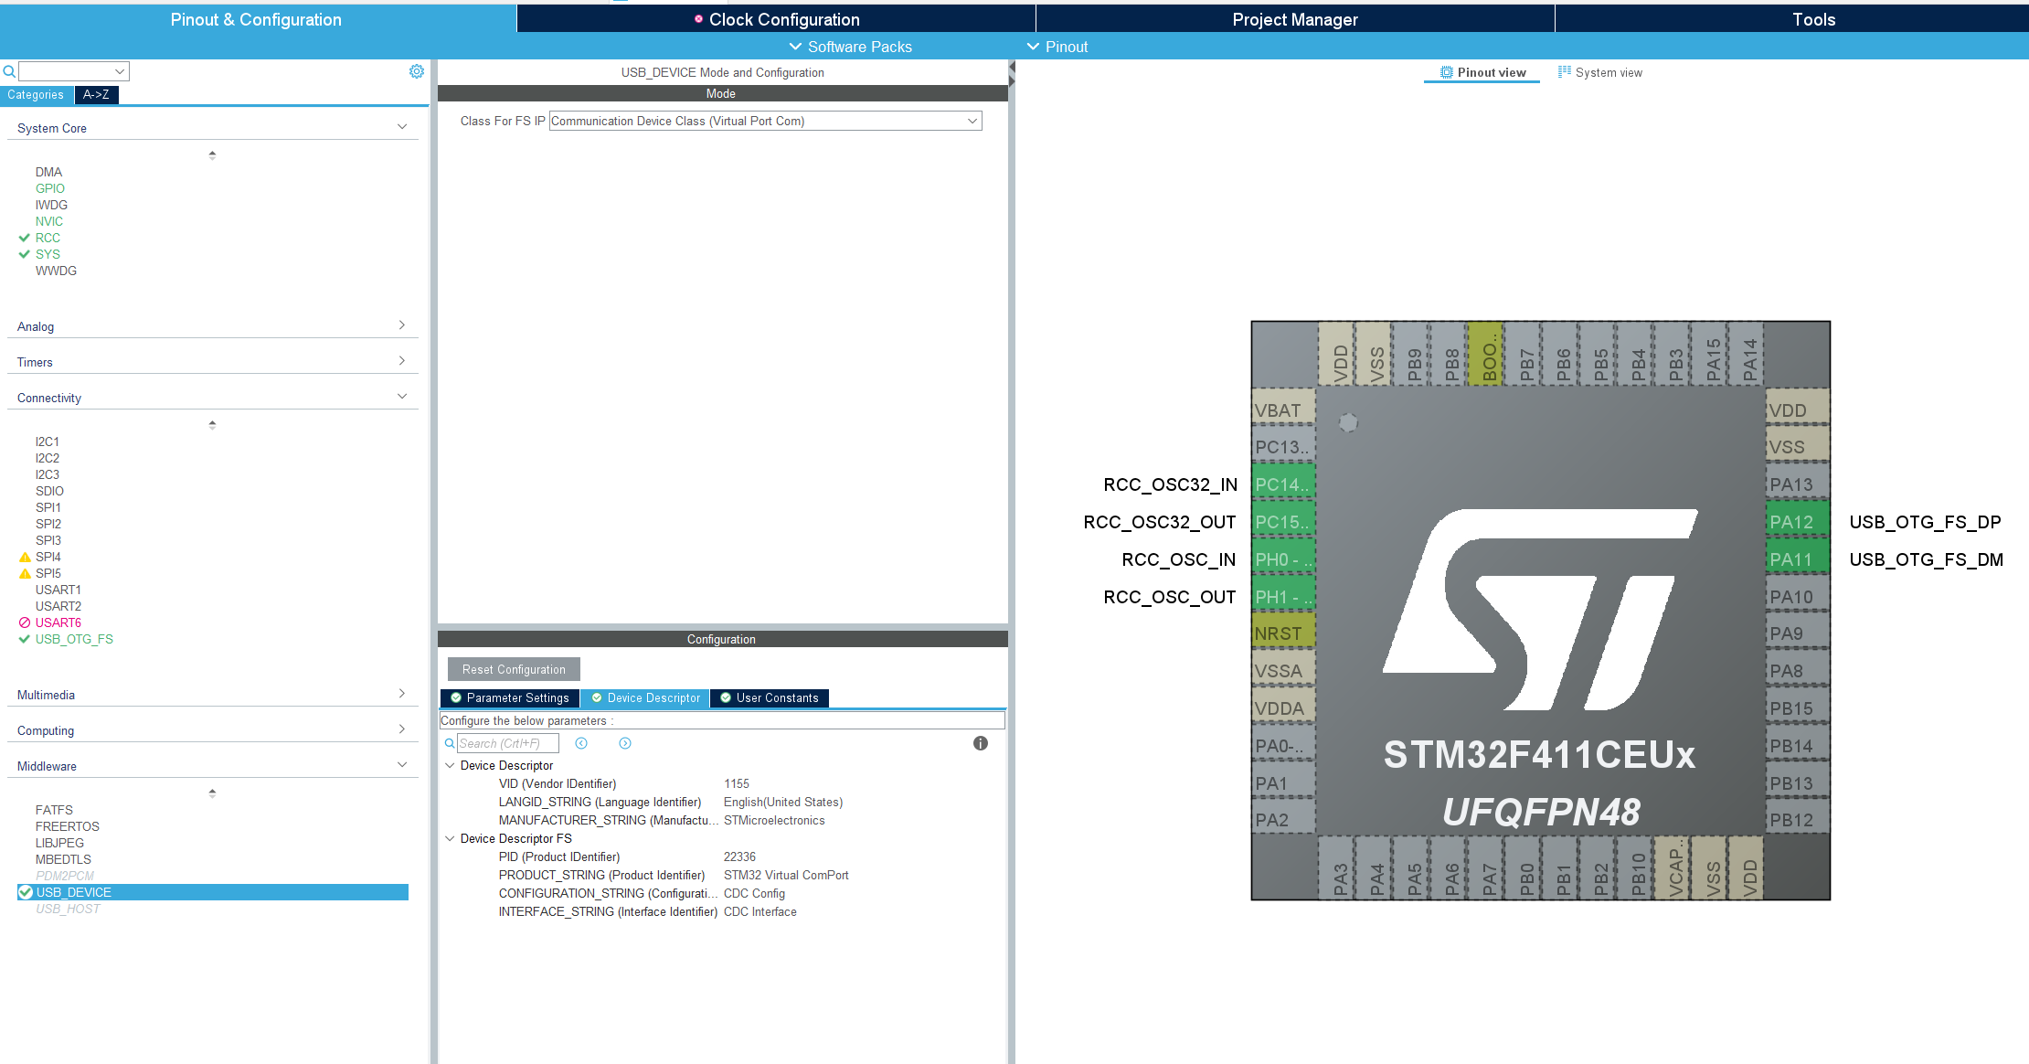This screenshot has width=2029, height=1064.
Task: Collapse the Device Descriptor group
Action: (x=450, y=765)
